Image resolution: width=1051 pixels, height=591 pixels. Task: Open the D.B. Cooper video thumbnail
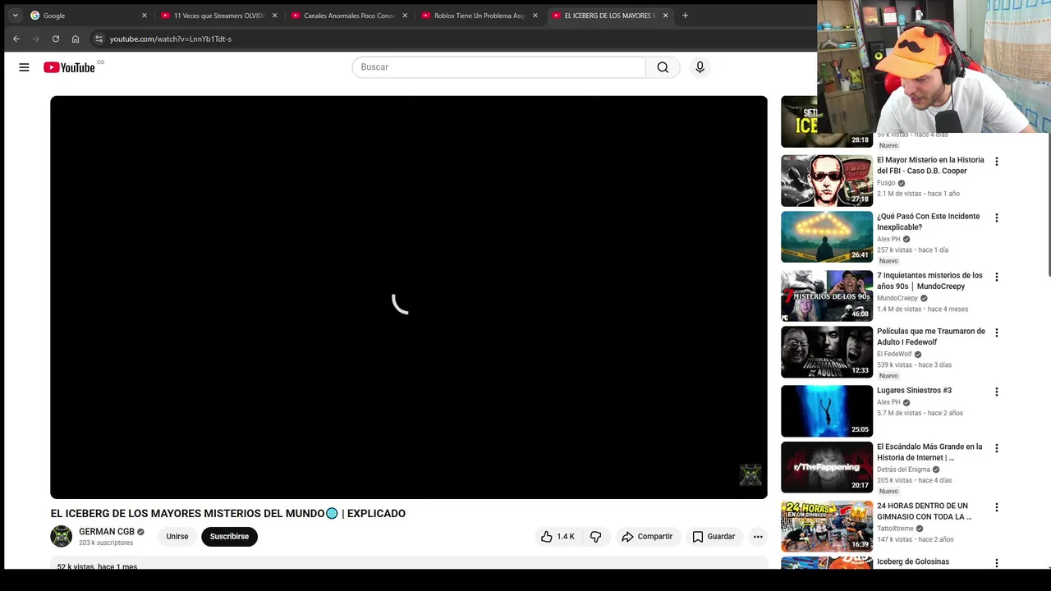click(827, 181)
